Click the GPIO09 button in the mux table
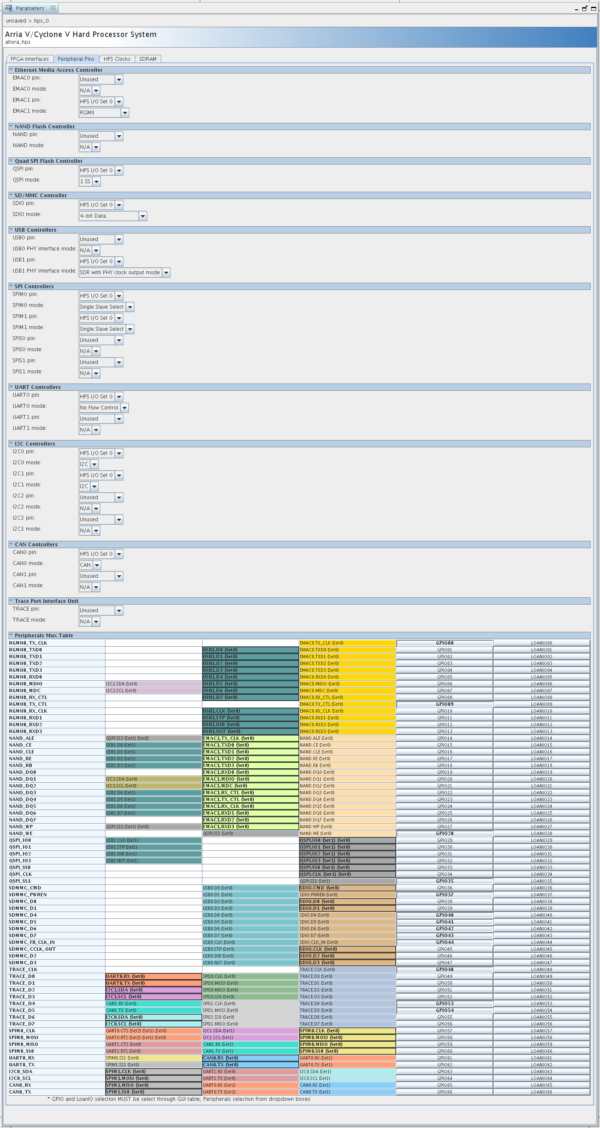Viewport: 600px width, 1128px height. [x=444, y=704]
